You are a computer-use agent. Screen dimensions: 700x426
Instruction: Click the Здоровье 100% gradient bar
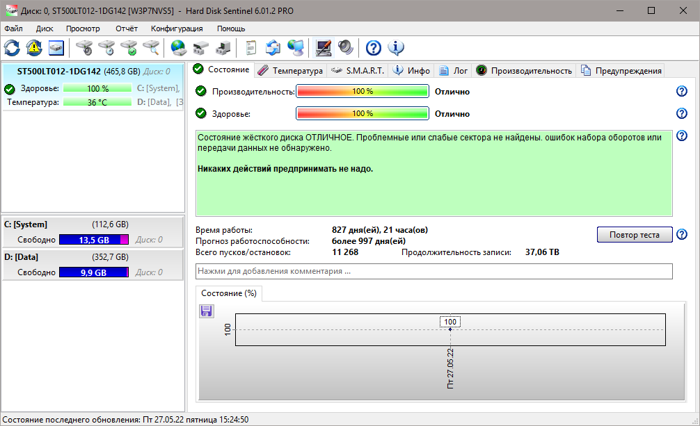click(x=362, y=113)
